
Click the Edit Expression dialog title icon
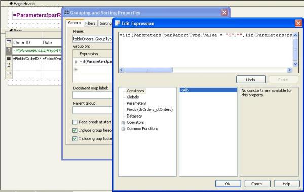[118, 23]
